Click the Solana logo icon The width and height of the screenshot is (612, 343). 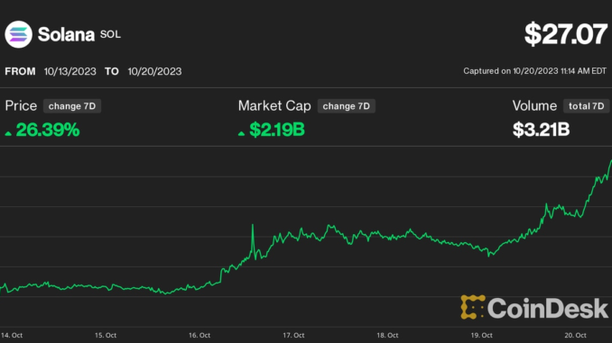[x=18, y=34]
